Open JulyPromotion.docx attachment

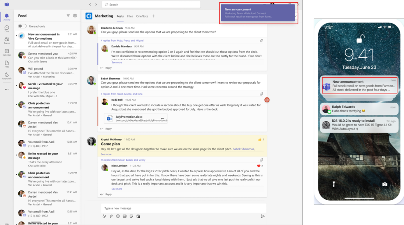point(136,118)
